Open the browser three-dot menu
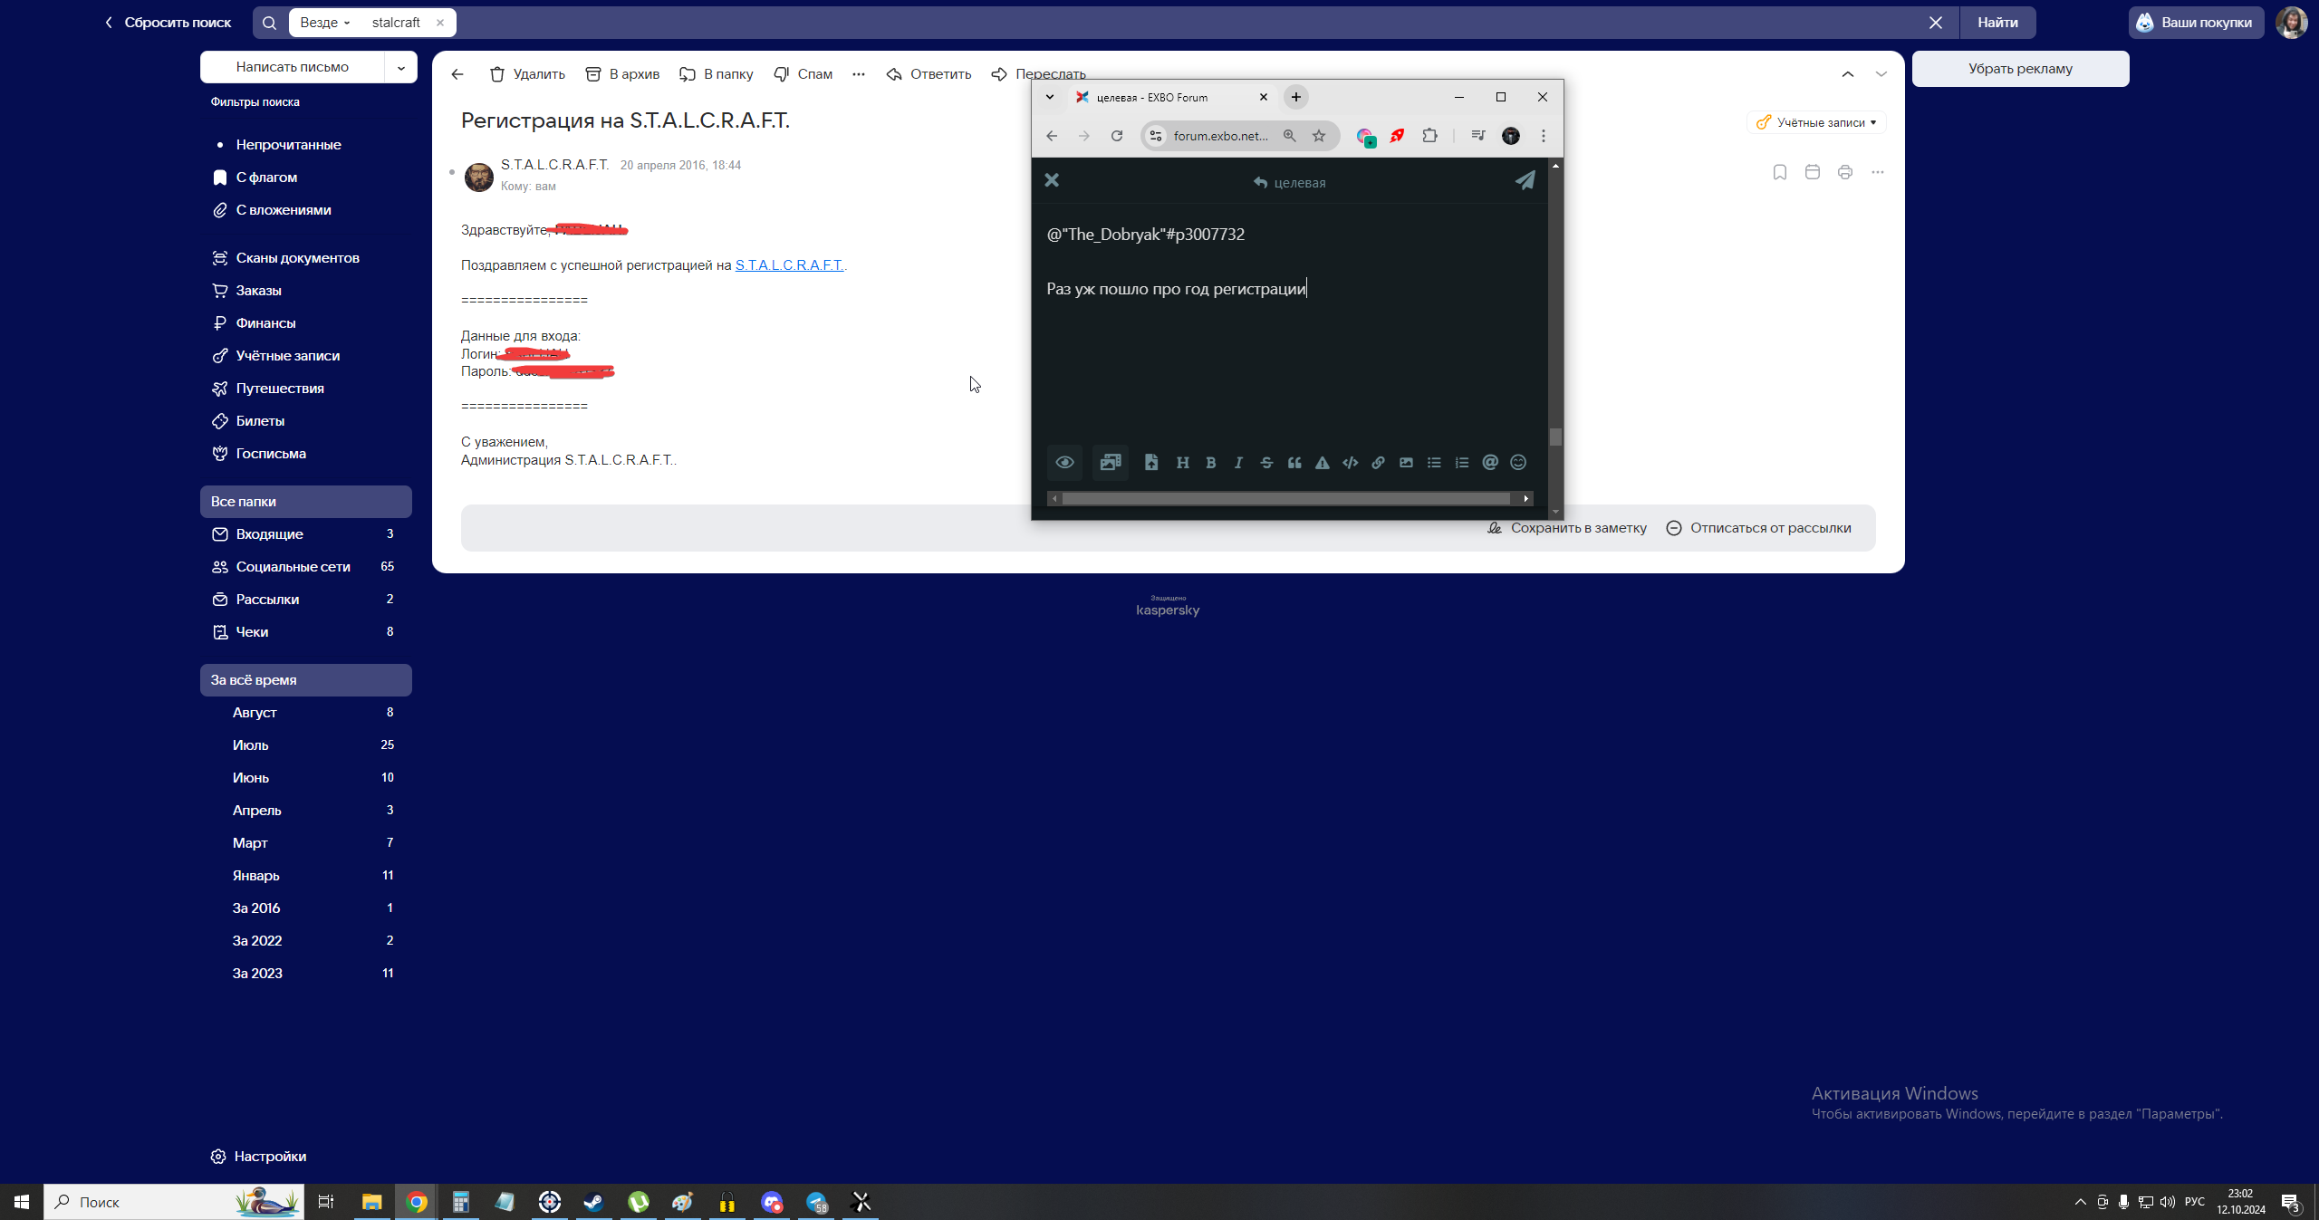Viewport: 2319px width, 1220px height. [x=1544, y=136]
